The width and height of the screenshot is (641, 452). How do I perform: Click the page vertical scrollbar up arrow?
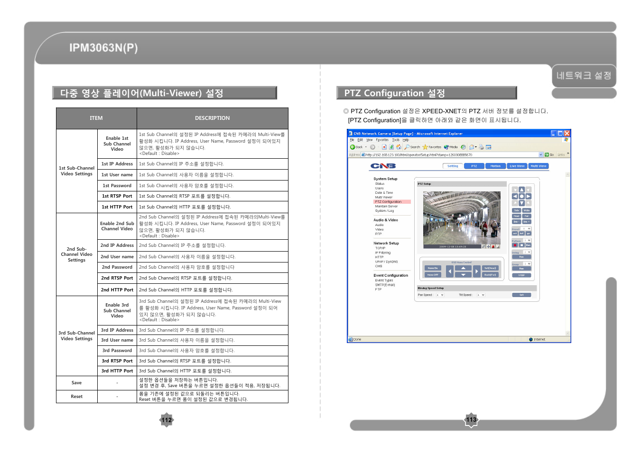click(568, 175)
